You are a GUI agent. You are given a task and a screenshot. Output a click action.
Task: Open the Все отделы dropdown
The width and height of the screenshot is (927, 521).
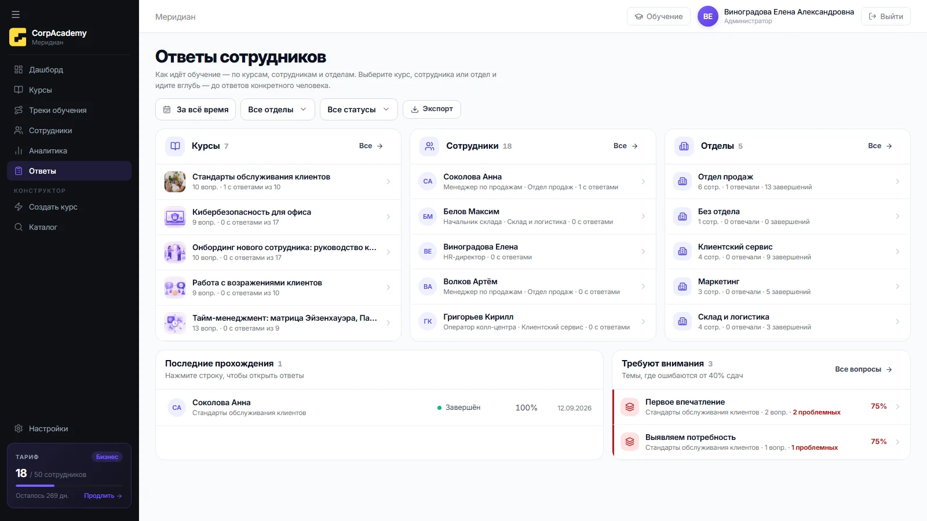point(278,109)
